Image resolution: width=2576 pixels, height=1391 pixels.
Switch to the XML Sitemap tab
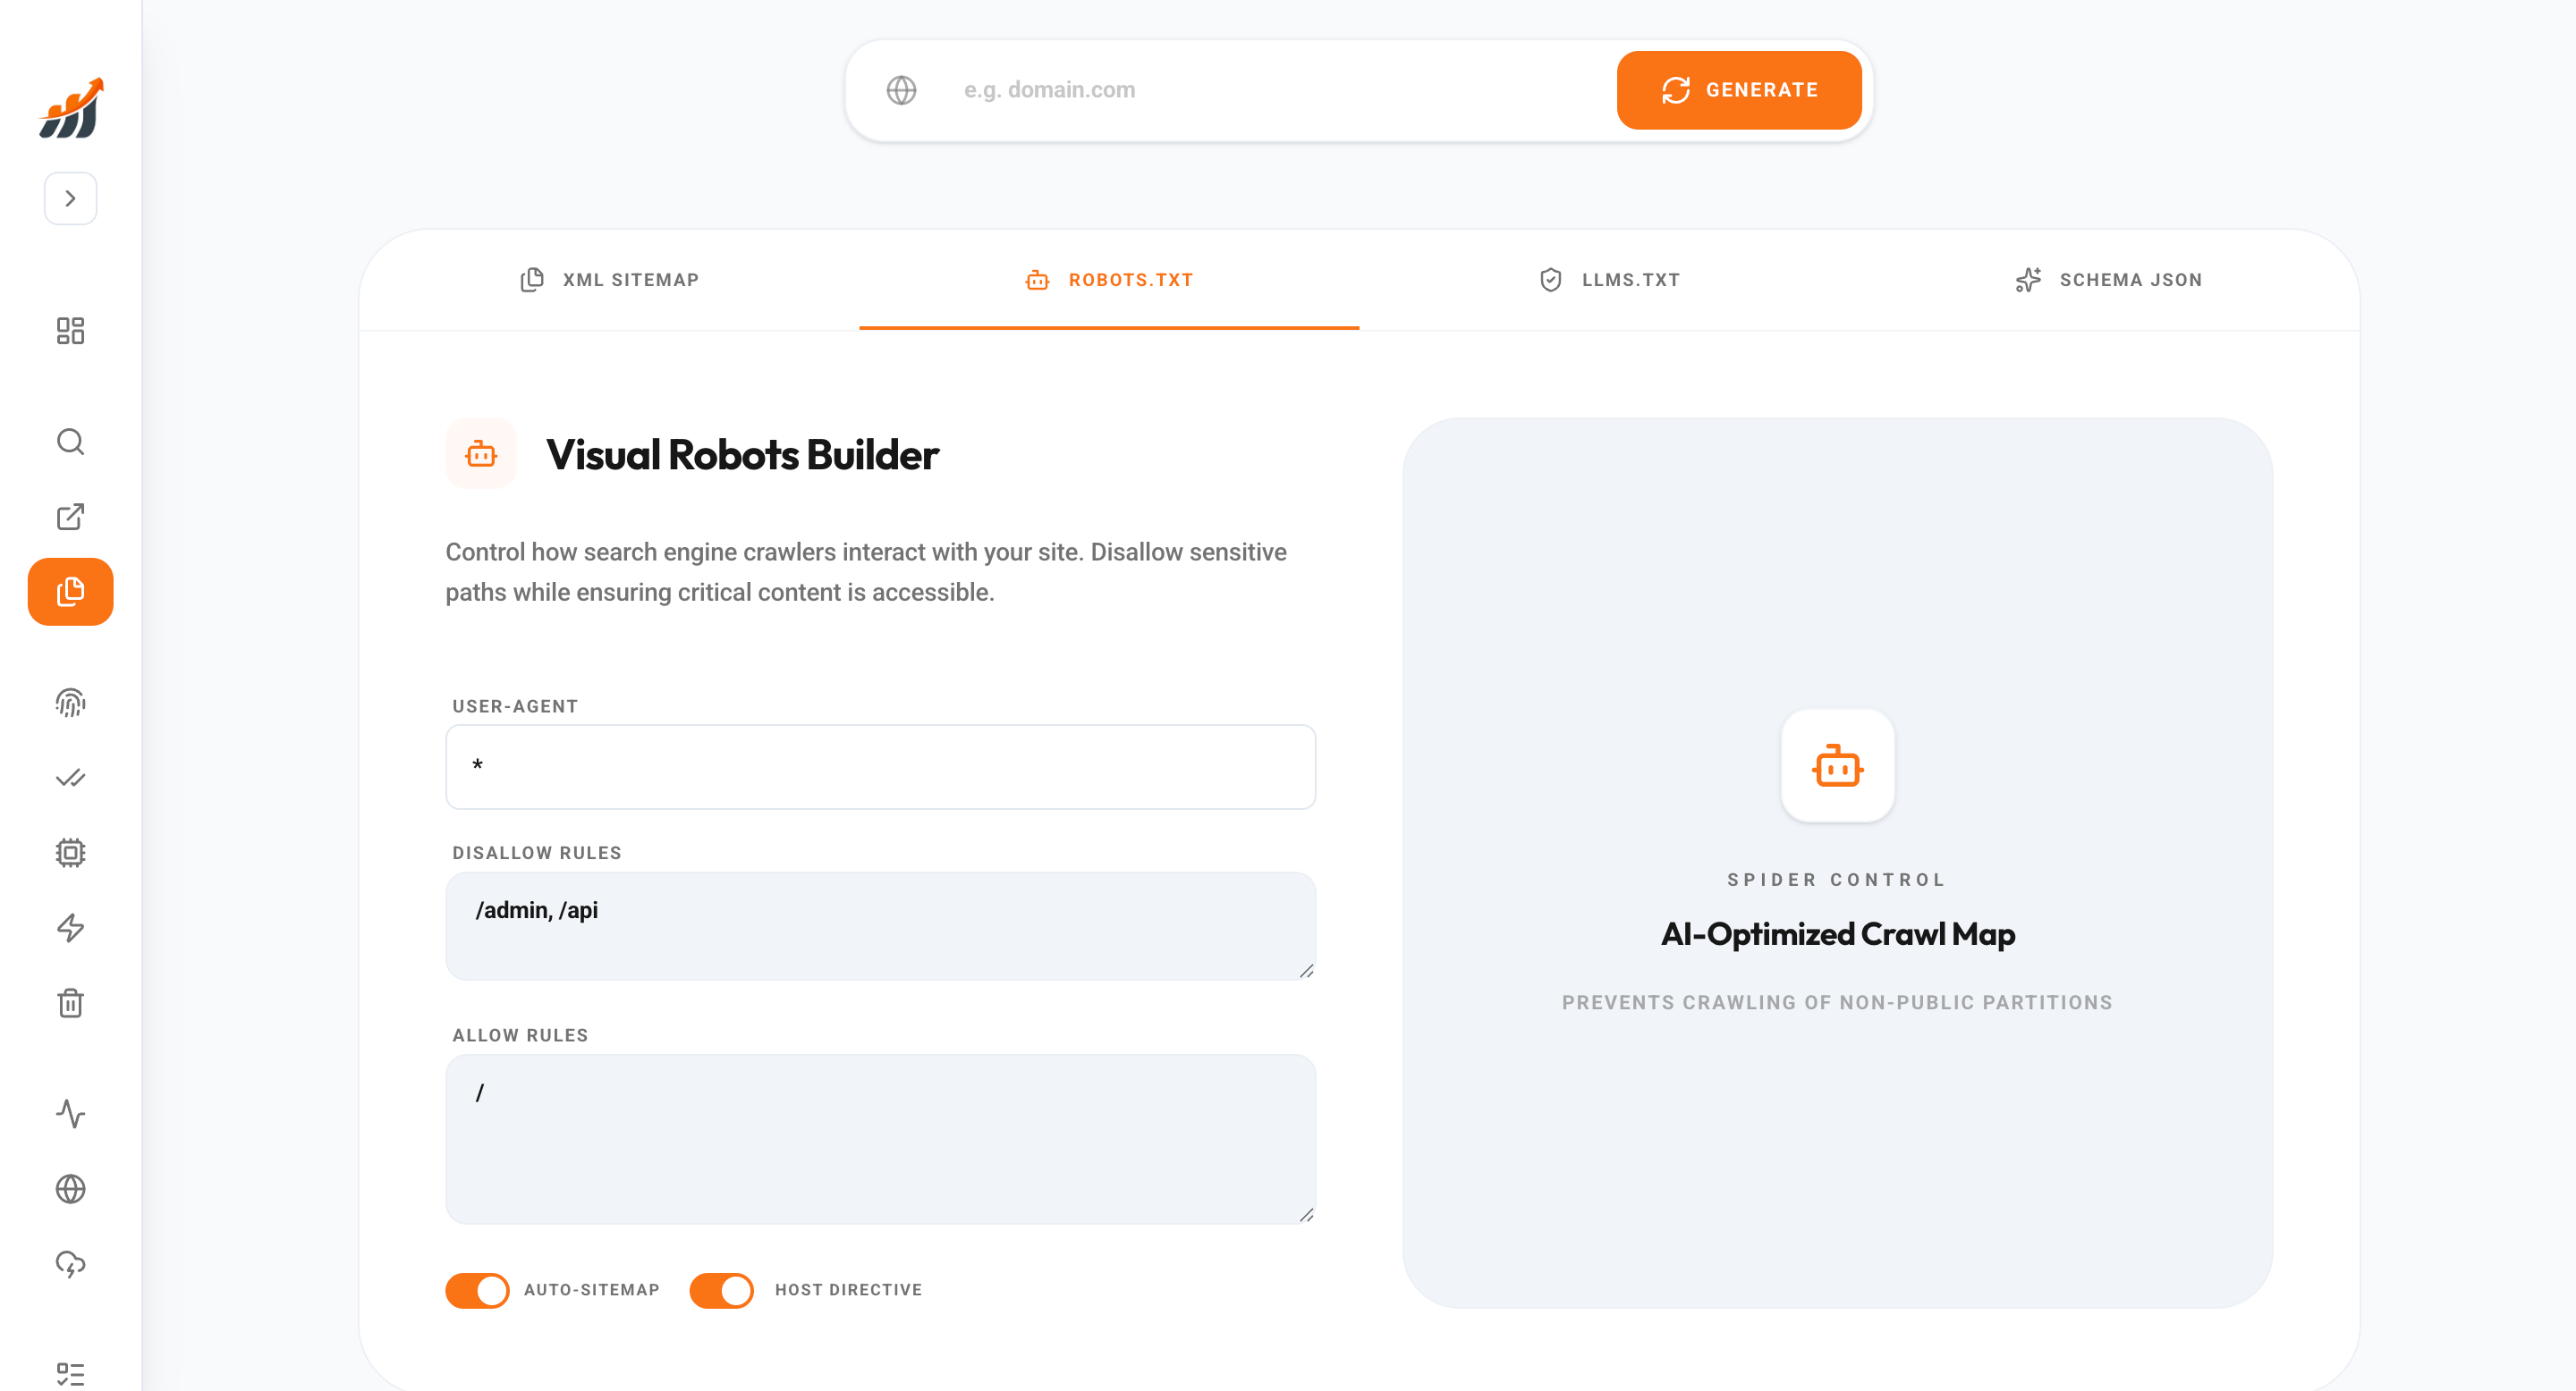click(x=610, y=280)
